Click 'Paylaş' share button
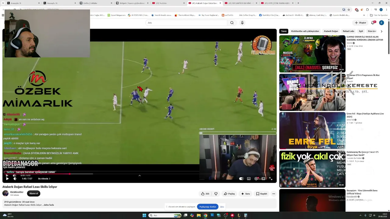 tap(229, 194)
